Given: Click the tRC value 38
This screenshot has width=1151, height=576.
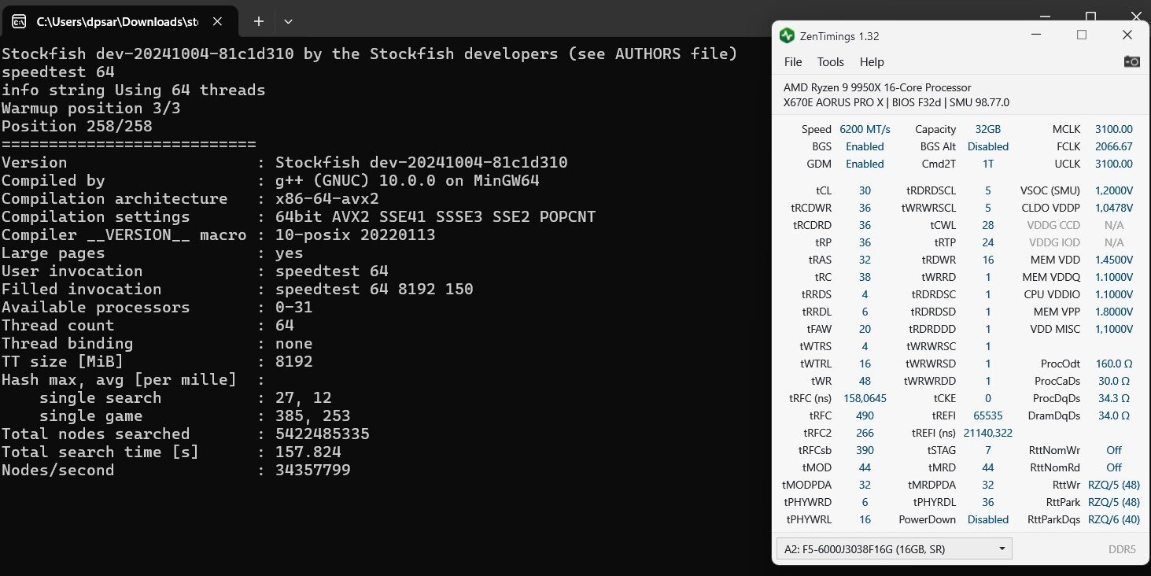Looking at the screenshot, I should (x=865, y=277).
